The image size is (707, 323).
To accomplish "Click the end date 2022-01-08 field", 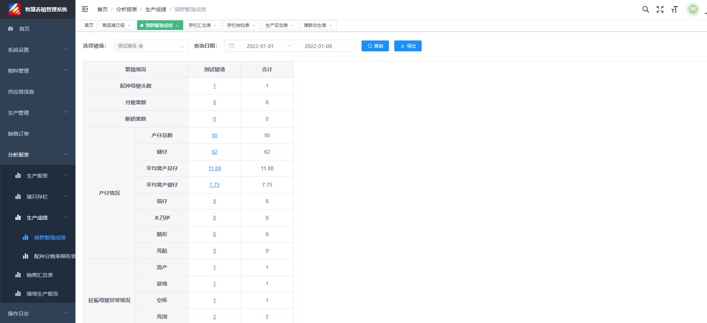I will click(318, 46).
